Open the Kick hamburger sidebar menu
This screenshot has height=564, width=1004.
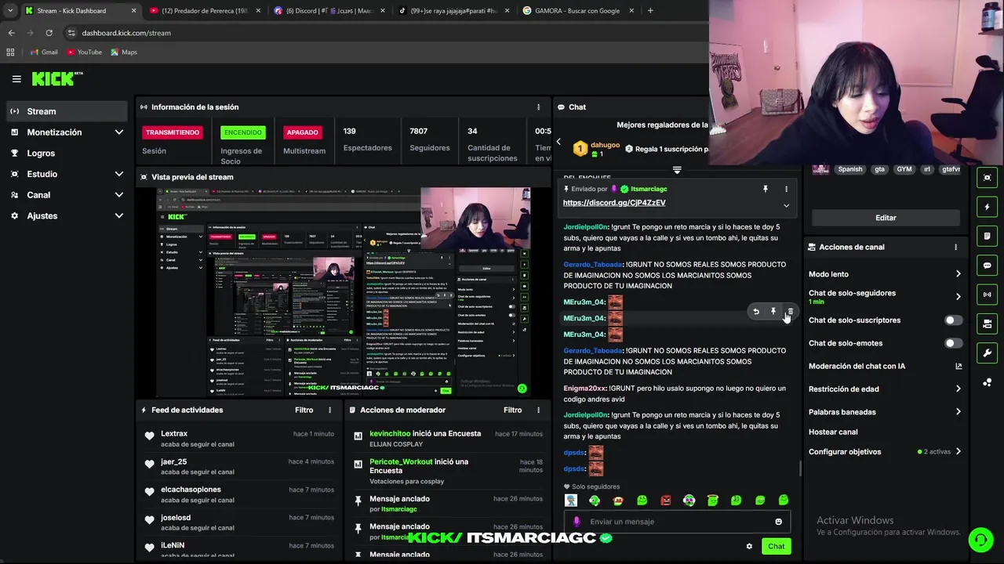pos(16,79)
